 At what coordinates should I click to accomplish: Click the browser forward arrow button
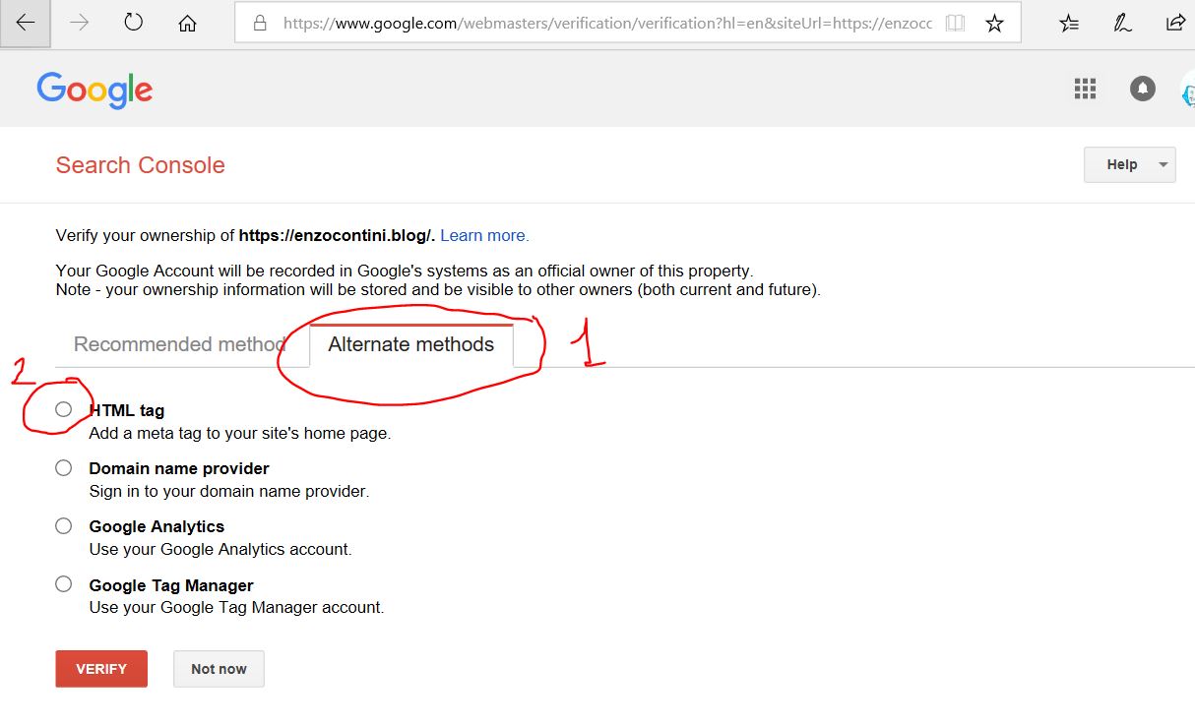tap(80, 23)
